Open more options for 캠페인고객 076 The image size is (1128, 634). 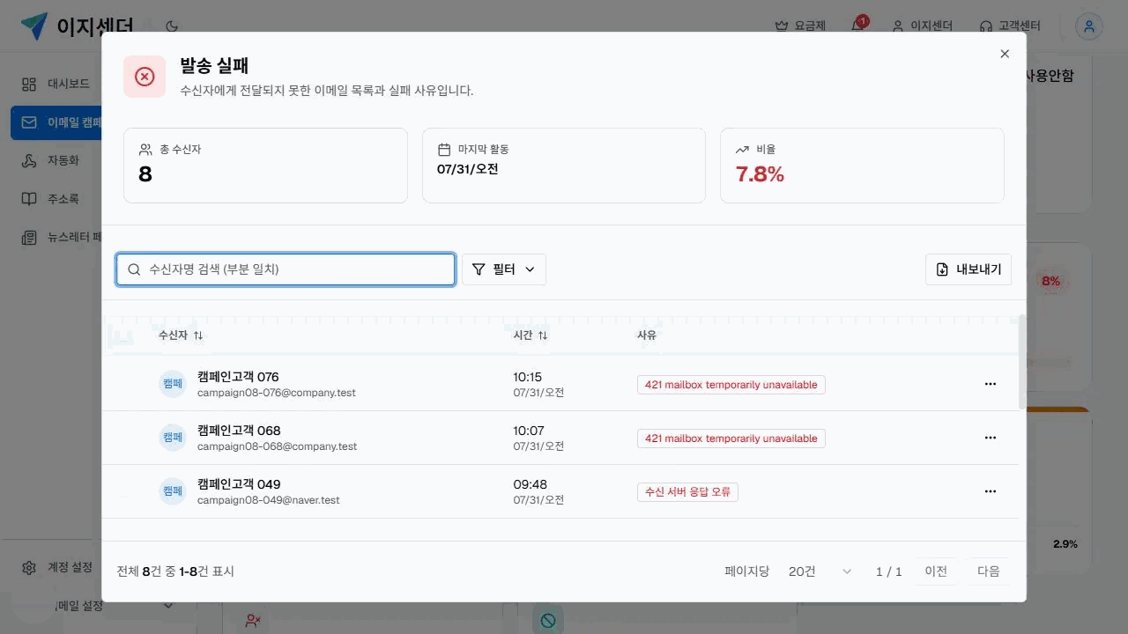(x=990, y=384)
